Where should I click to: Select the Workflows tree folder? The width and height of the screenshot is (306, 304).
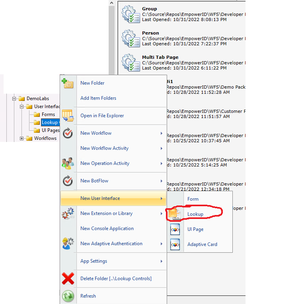tap(45, 138)
